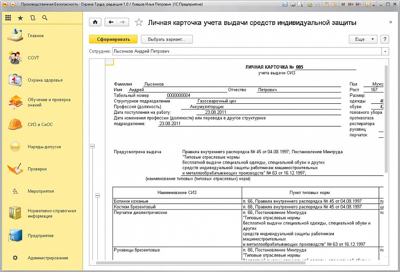
Task: Open the Calculator icon in title bar
Action: tap(326, 5)
